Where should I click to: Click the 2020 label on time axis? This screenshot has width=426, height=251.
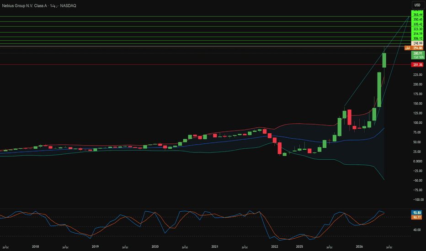[155, 246]
